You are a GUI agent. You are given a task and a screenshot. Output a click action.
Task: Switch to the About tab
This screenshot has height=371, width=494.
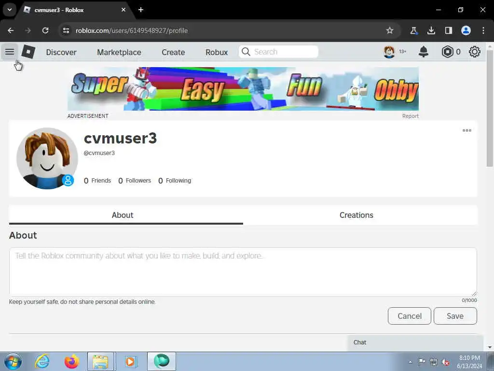[x=126, y=215]
